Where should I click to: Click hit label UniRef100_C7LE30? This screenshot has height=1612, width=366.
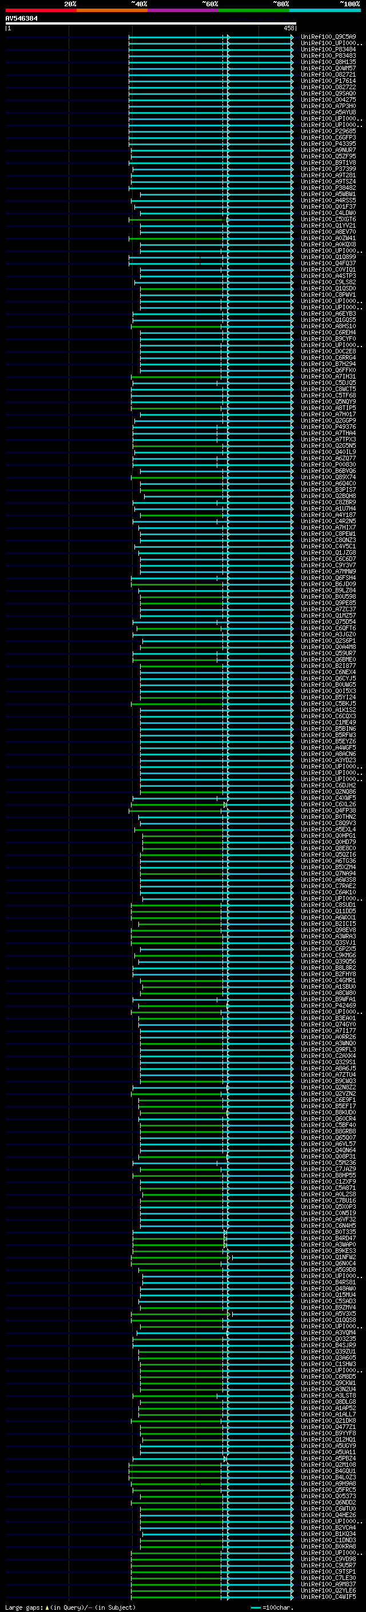(x=328, y=1578)
